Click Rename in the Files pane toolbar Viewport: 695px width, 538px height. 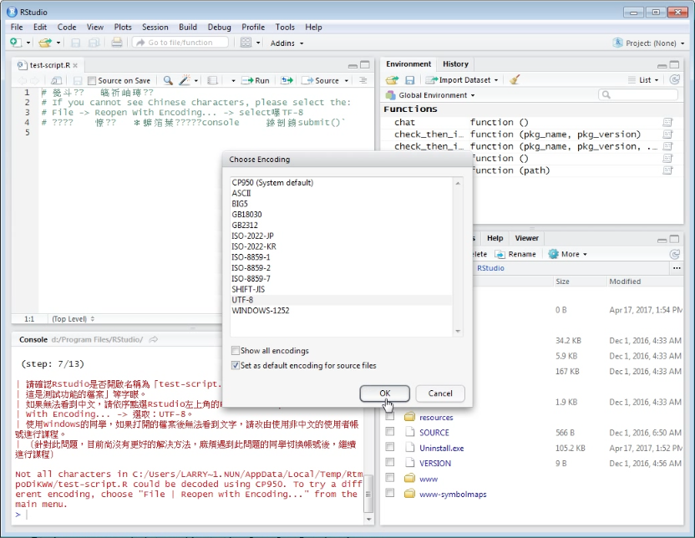tap(515, 254)
